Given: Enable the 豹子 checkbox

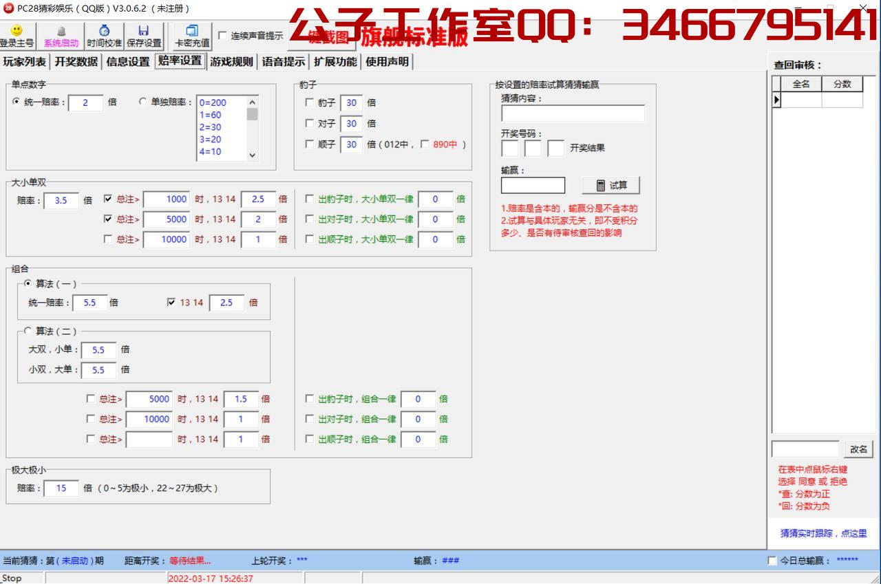Looking at the screenshot, I should coord(310,102).
